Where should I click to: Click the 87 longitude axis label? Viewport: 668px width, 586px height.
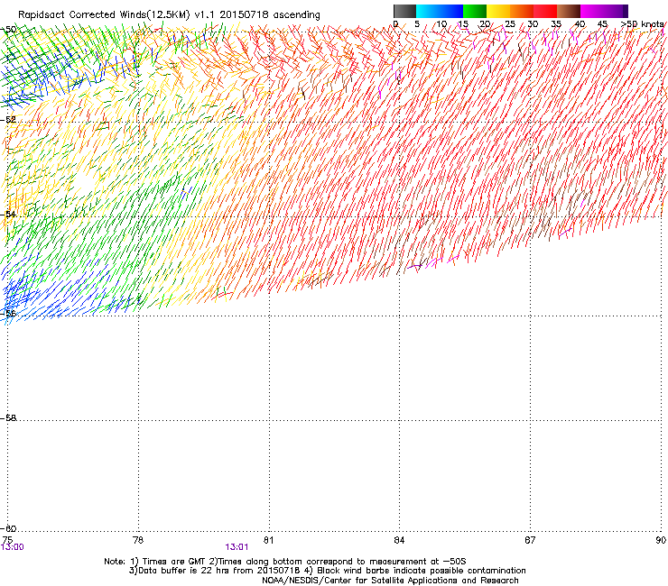click(530, 540)
